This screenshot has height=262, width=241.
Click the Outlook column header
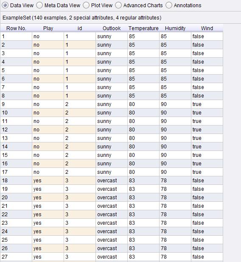pyautogui.click(x=112, y=28)
